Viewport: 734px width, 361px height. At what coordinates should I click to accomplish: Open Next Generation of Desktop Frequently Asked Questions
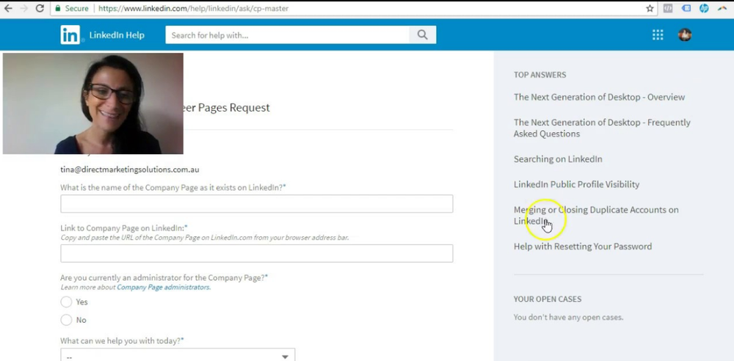coord(602,128)
